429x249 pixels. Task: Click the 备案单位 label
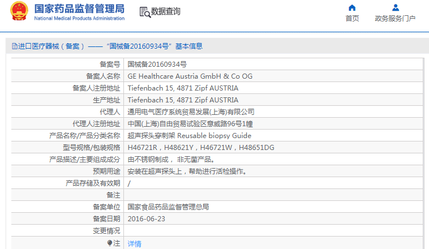point(106,207)
